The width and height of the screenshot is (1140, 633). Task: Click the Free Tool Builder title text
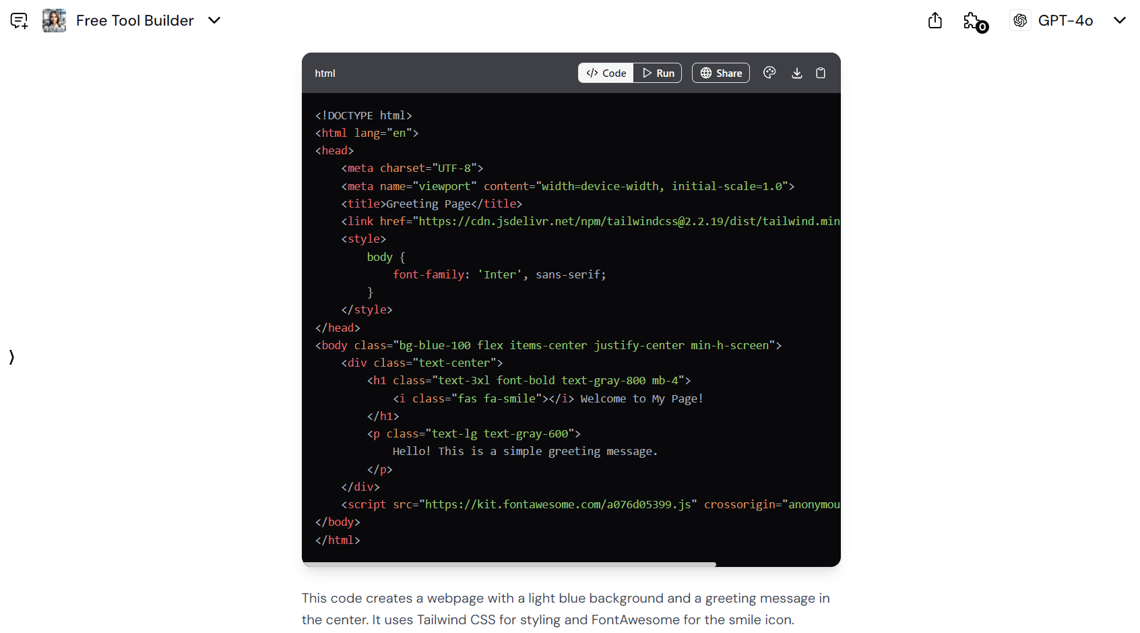pos(135,21)
